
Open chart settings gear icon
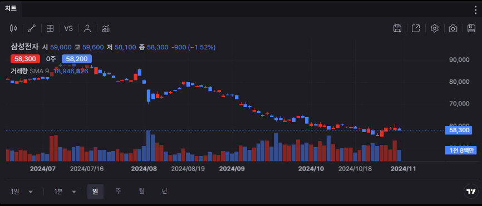[x=434, y=28]
